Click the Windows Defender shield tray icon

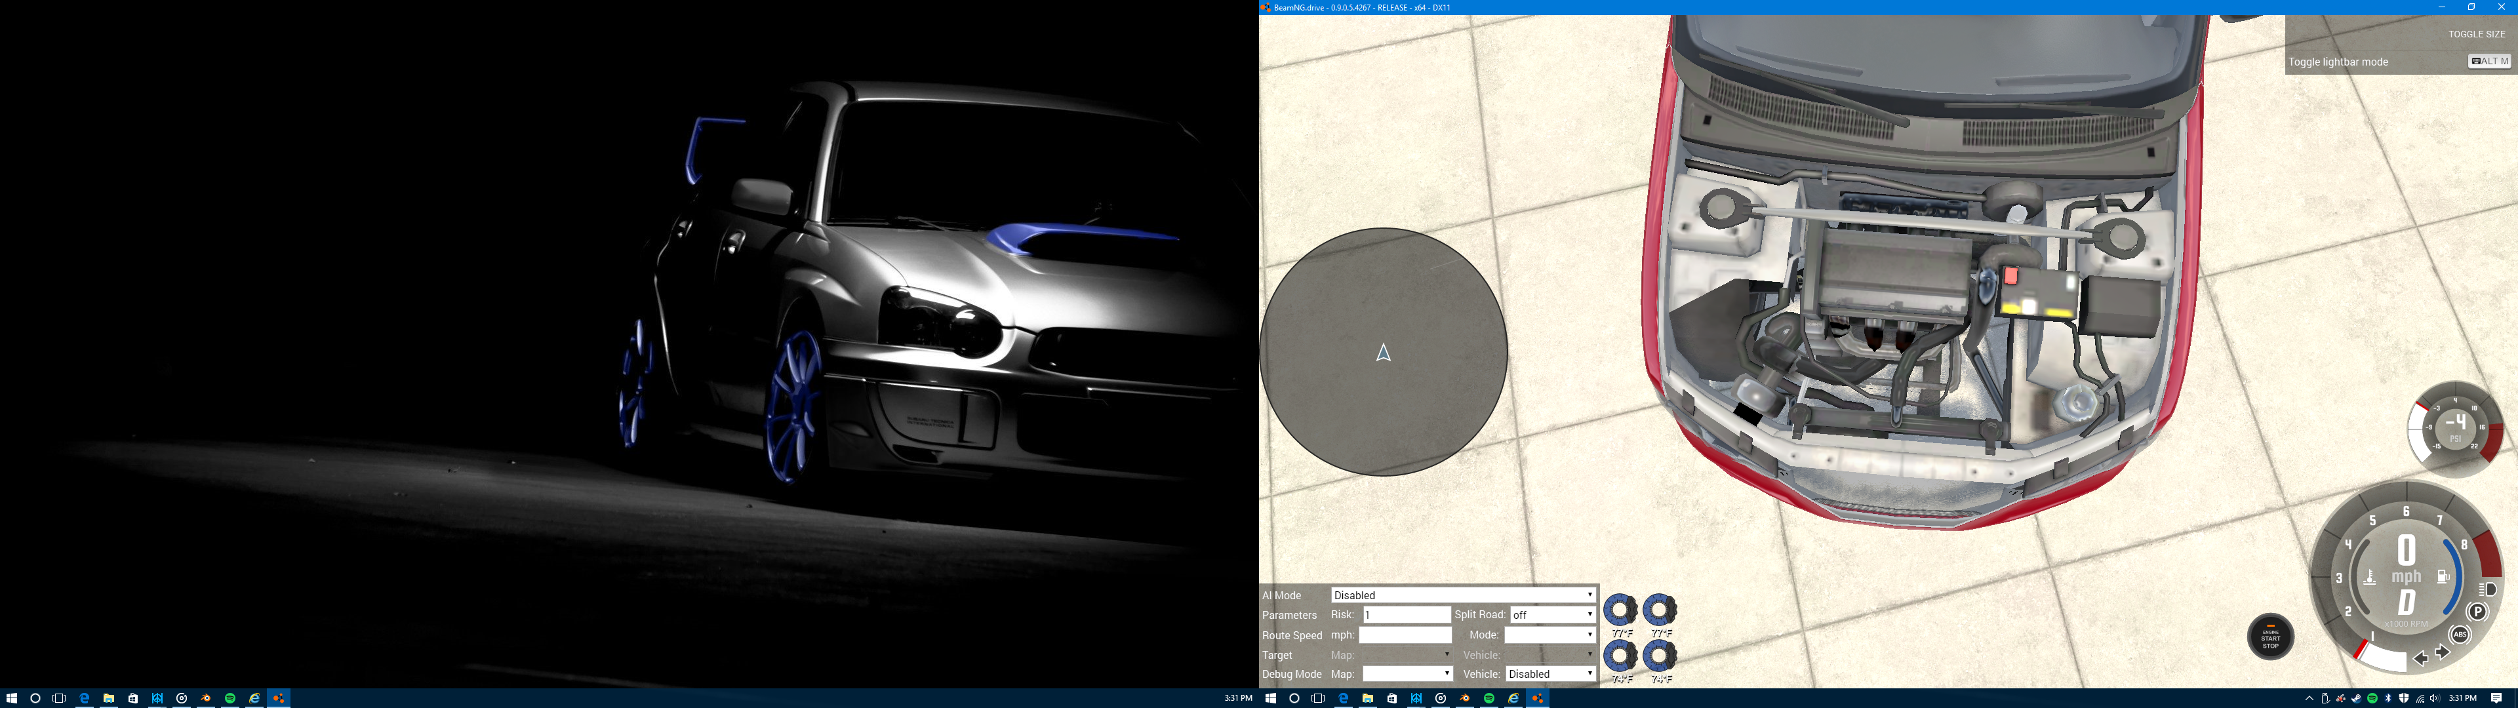tap(2404, 698)
